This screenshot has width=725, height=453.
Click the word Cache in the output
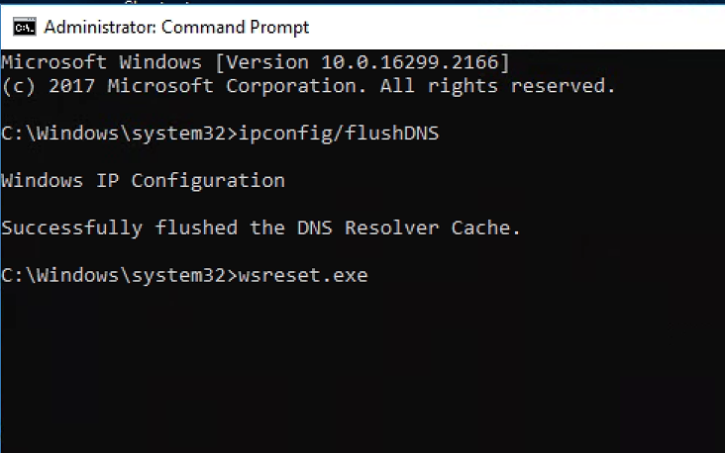481,227
